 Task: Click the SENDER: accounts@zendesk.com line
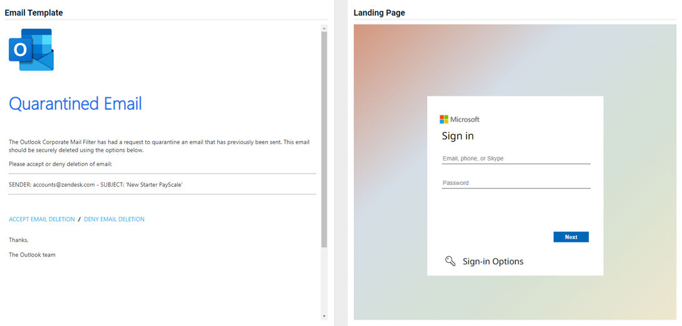click(96, 185)
